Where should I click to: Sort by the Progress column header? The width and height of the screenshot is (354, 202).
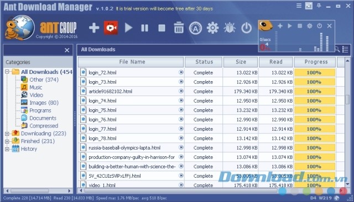click(x=315, y=62)
